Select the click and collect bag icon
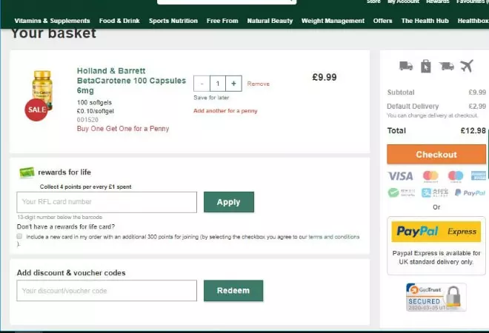 (426, 66)
